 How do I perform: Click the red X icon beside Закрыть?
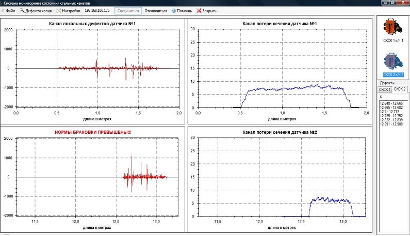coord(199,11)
